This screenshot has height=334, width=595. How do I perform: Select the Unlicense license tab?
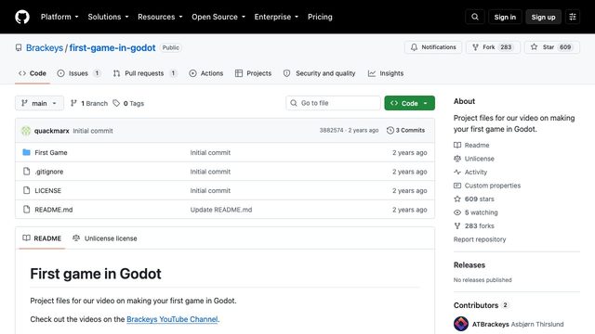[105, 238]
